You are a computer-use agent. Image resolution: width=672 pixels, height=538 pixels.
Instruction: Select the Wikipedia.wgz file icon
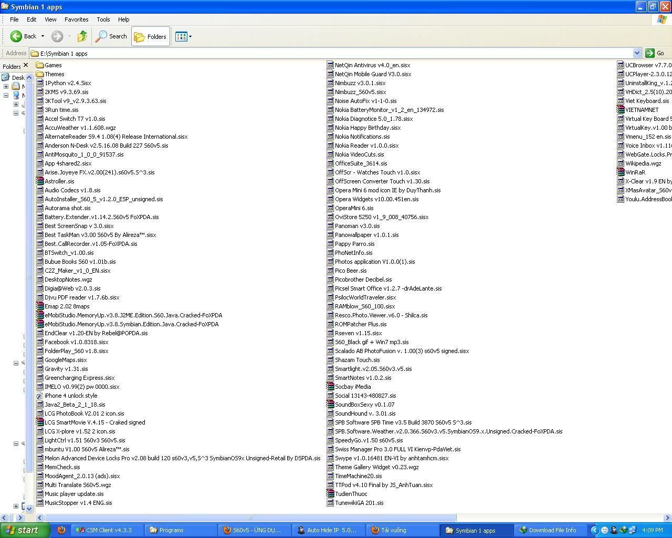tap(621, 163)
